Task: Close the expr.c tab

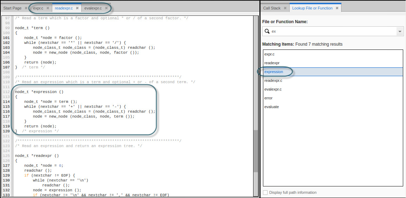Action: [47, 8]
